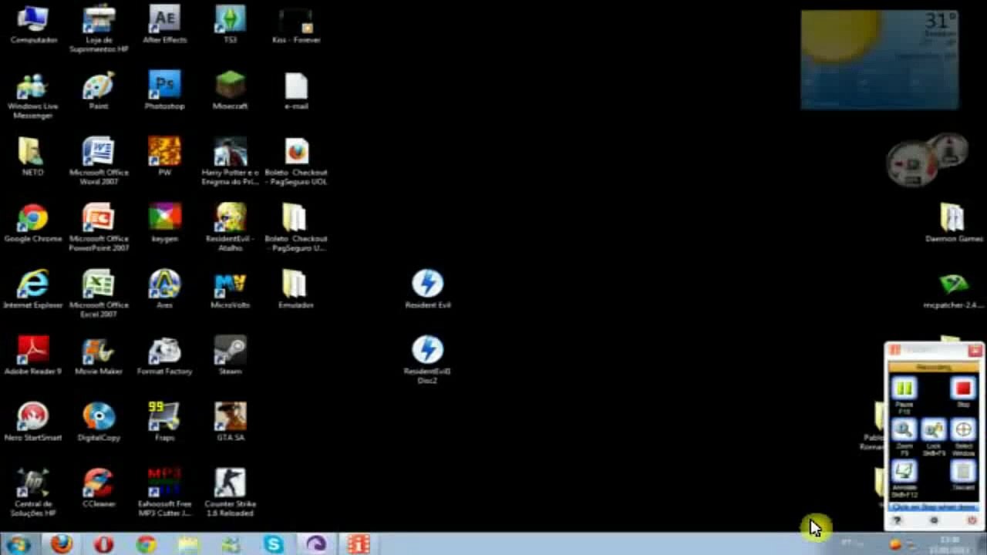Image resolution: width=987 pixels, height=555 pixels.
Task: Select the CCleaner desktop shortcut
Action: coord(99,489)
